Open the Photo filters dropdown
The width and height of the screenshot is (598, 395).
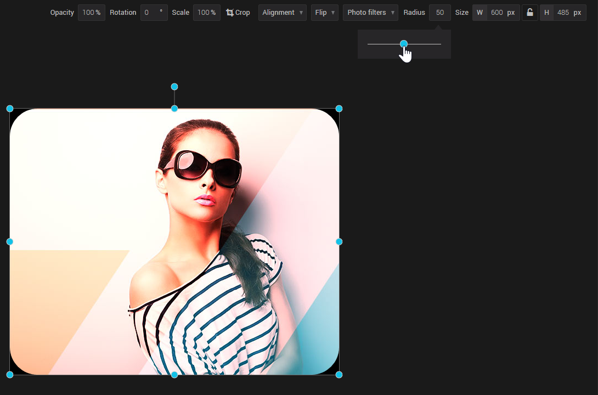(x=370, y=12)
